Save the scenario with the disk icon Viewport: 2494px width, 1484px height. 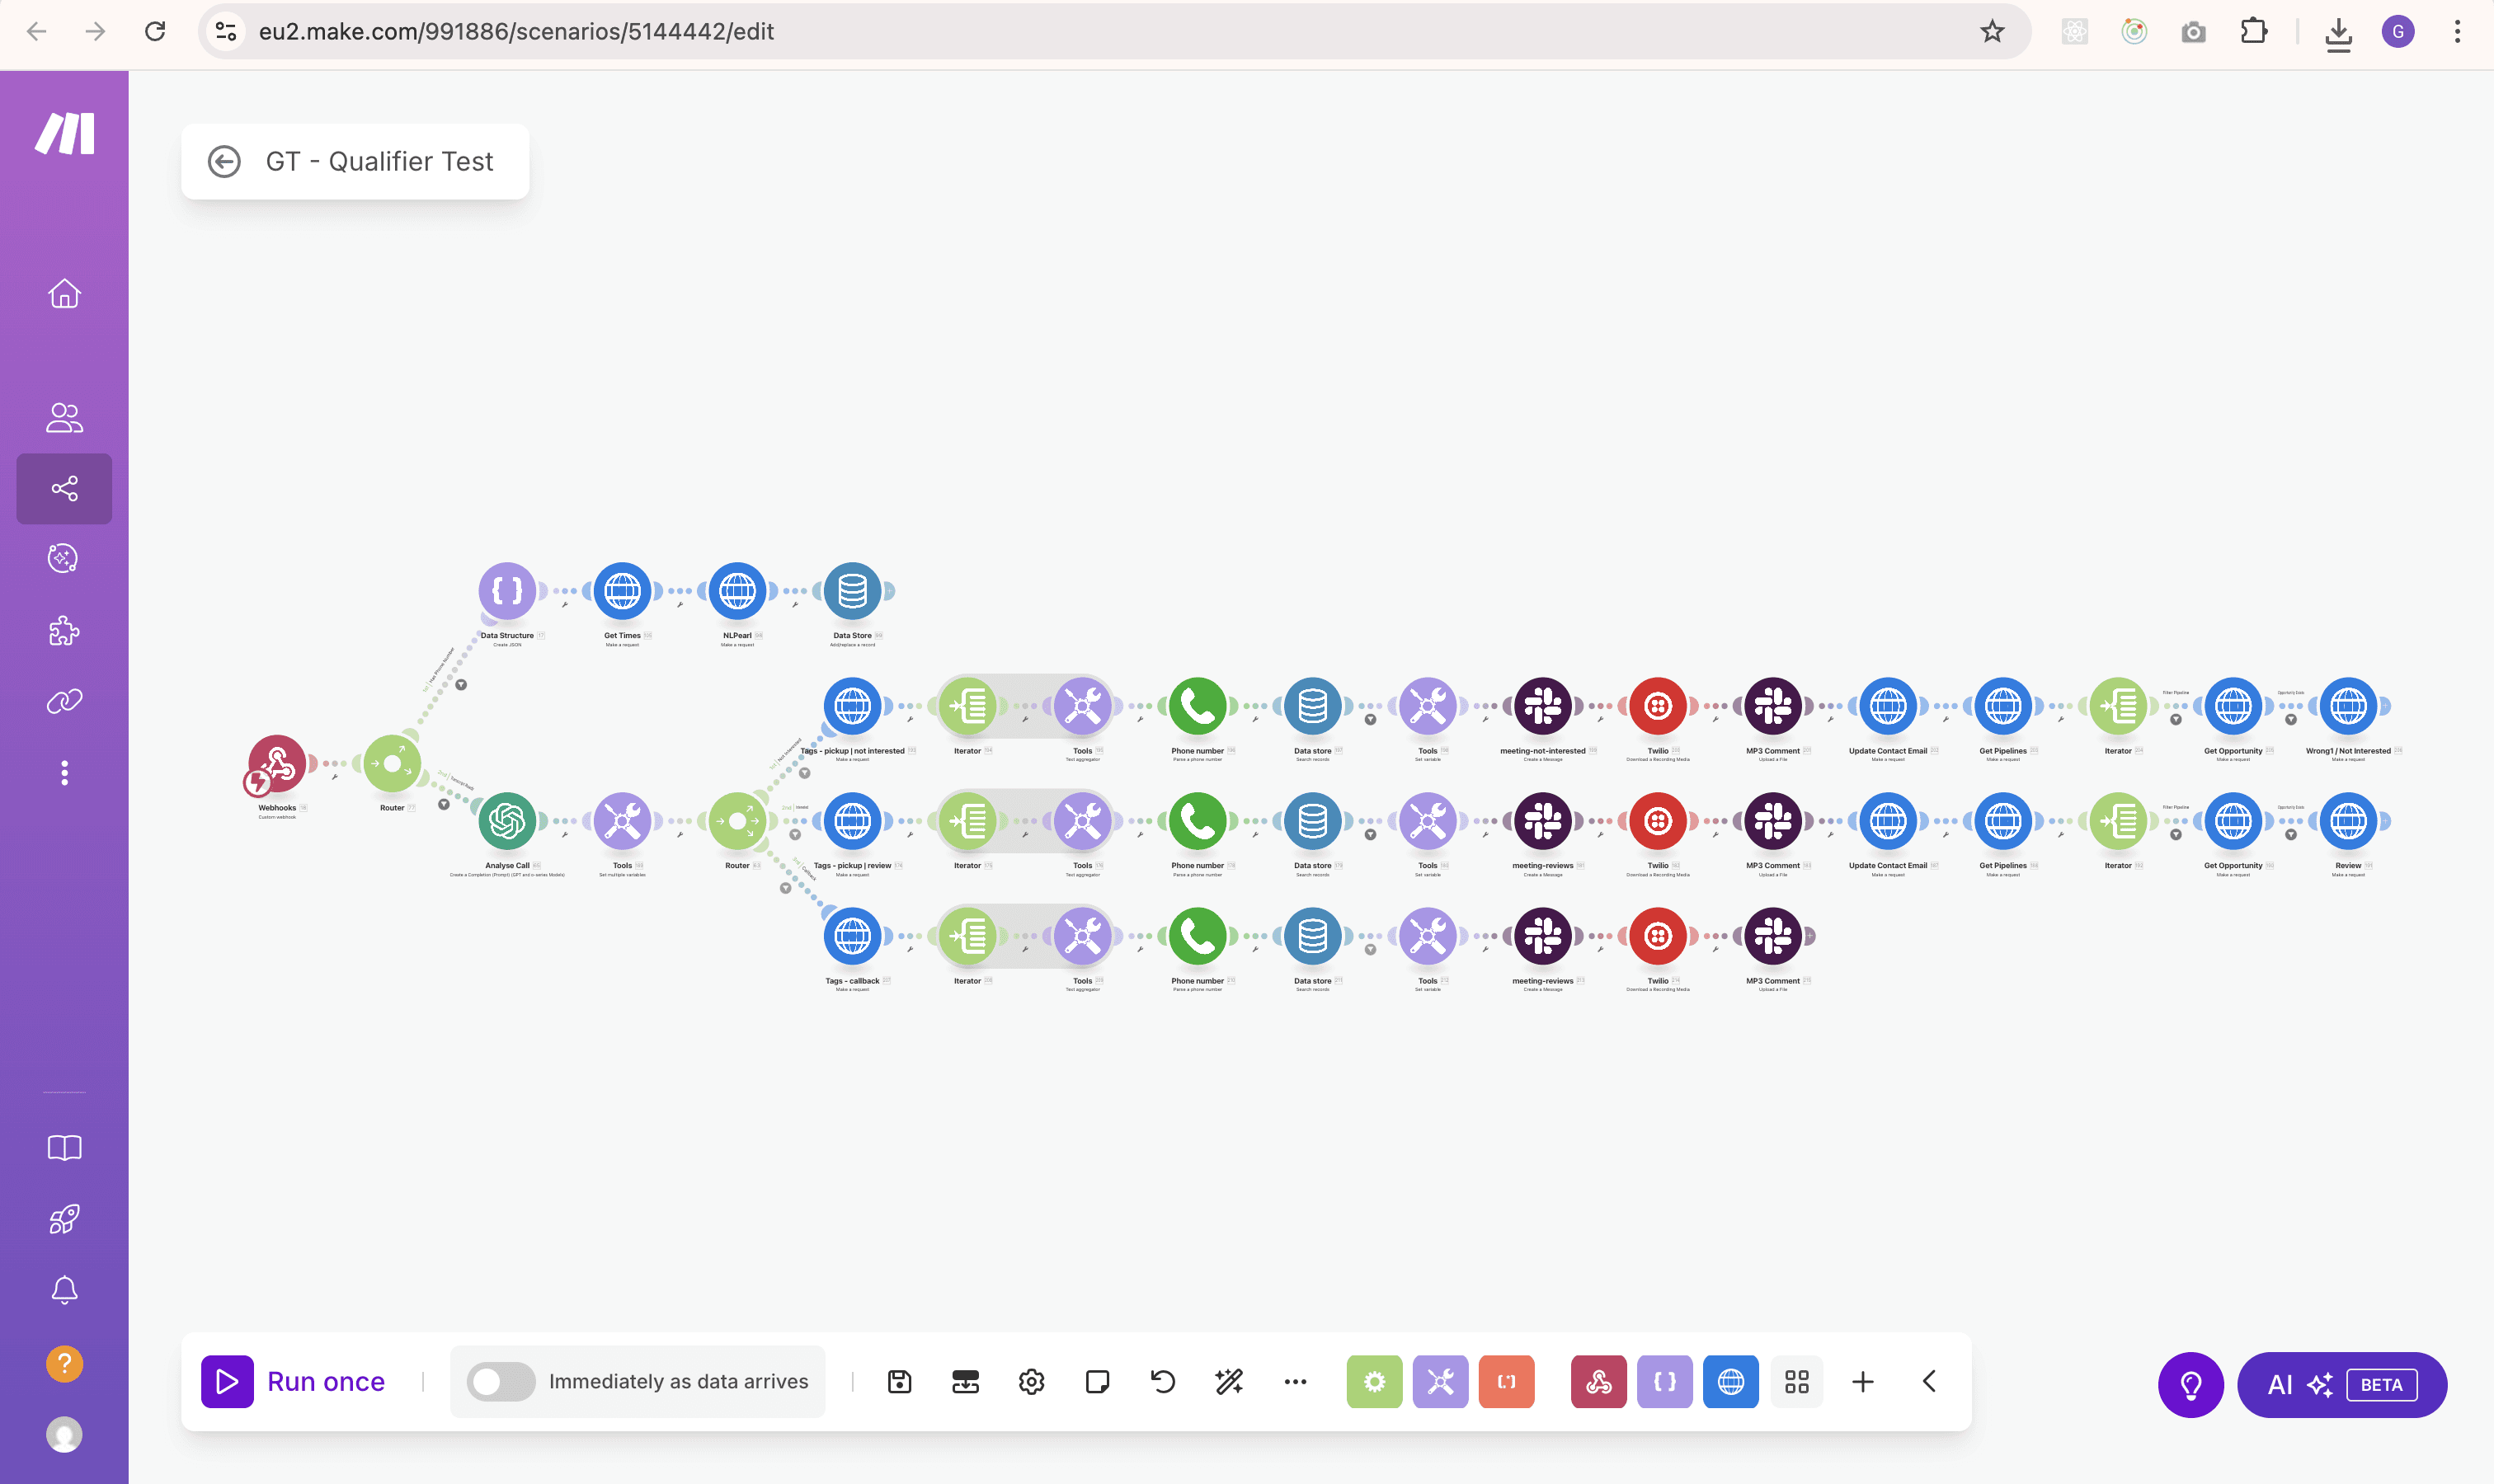coord(898,1381)
